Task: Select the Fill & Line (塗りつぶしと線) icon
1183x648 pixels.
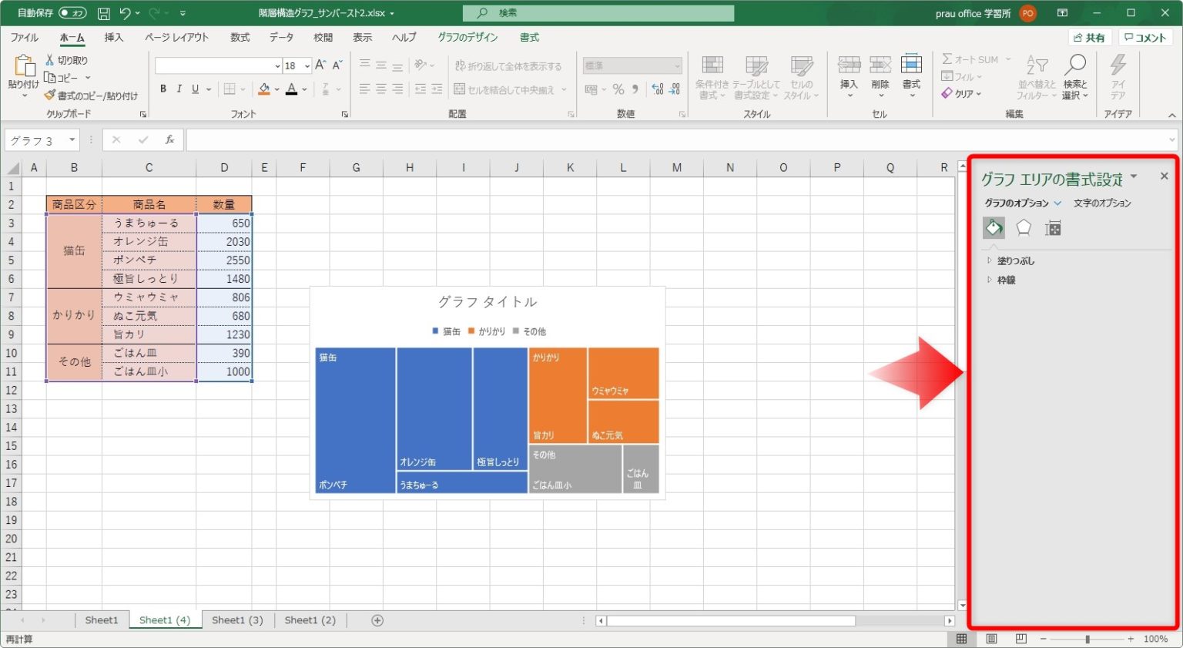Action: 993,227
